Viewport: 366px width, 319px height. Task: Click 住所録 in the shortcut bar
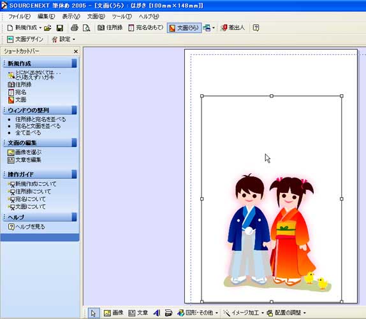(x=23, y=84)
